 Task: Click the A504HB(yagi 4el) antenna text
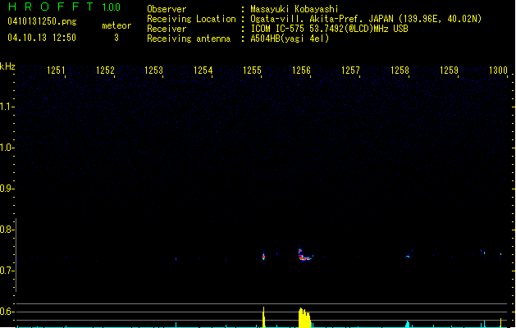tap(290, 39)
